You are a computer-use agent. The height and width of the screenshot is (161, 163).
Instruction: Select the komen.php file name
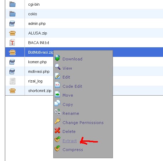(37, 62)
